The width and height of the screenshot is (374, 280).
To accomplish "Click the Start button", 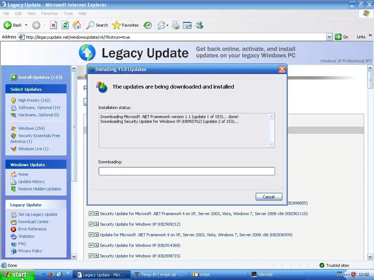I will pos(18,275).
